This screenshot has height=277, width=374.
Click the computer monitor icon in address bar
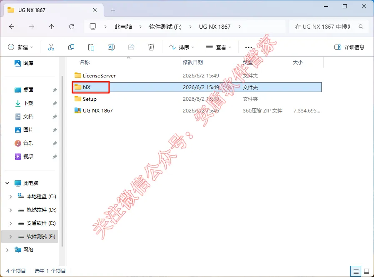pos(93,27)
